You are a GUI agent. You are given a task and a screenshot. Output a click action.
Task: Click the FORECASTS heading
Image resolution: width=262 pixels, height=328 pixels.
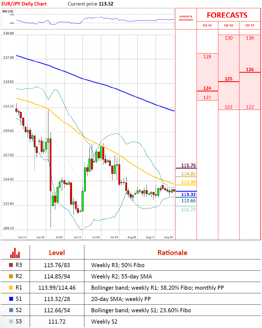(227, 15)
